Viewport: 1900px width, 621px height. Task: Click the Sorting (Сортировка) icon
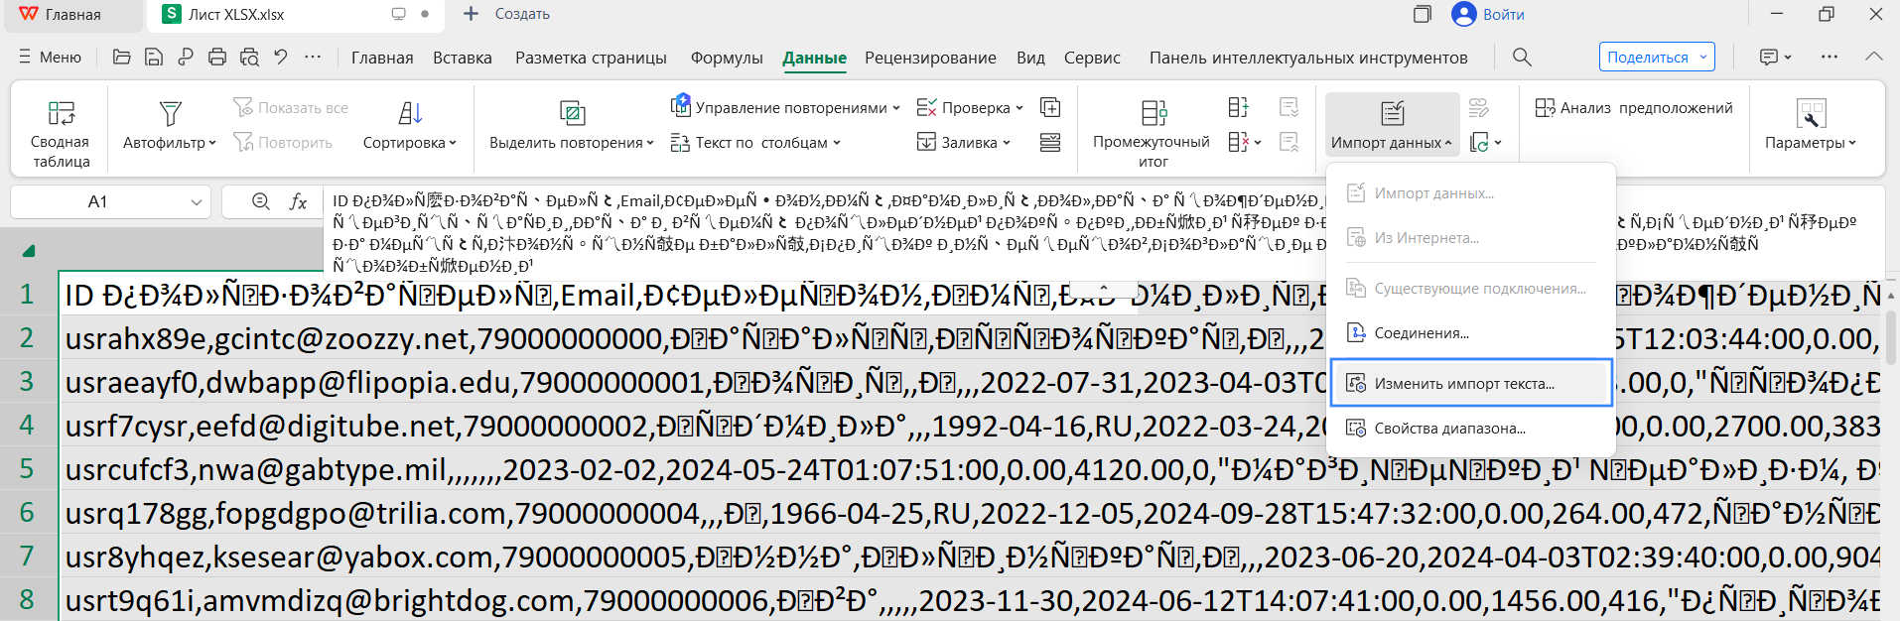click(x=409, y=114)
